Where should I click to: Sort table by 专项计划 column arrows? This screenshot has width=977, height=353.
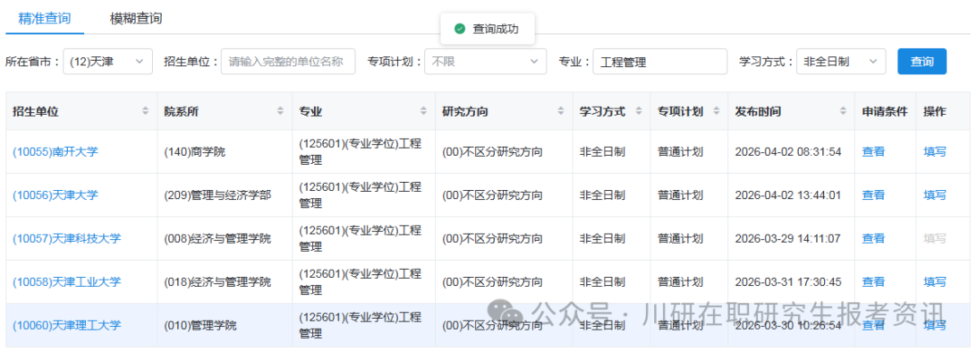[x=716, y=111]
